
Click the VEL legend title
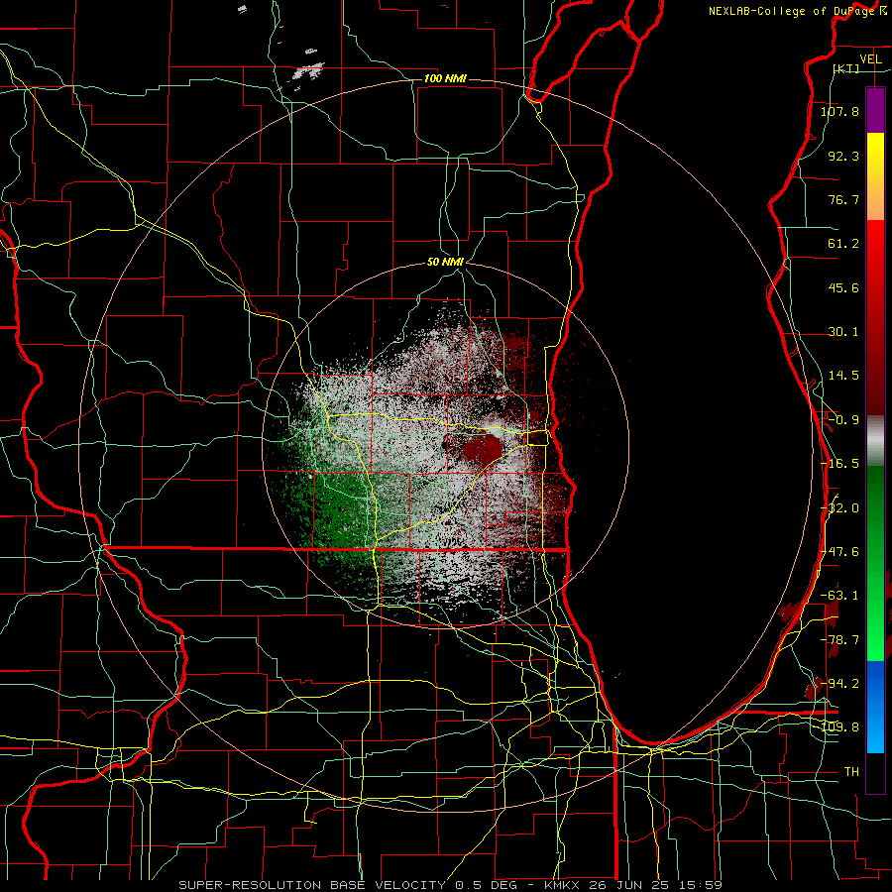click(x=870, y=59)
